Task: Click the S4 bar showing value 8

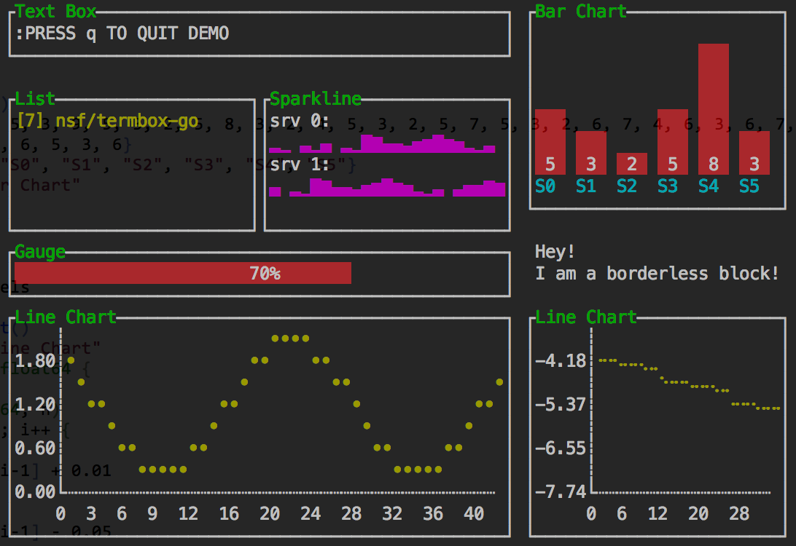Action: [x=714, y=109]
